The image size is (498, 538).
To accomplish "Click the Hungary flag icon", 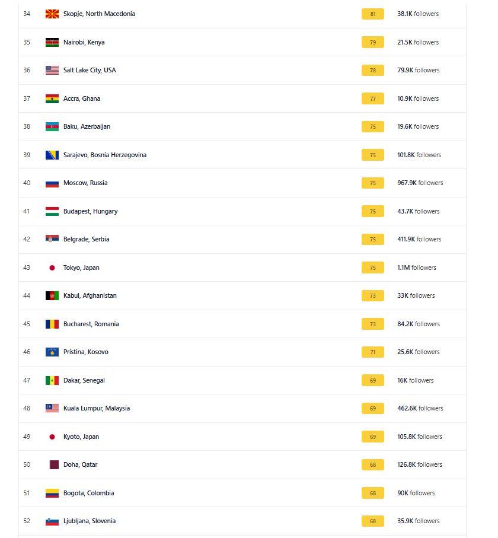I will click(x=52, y=211).
